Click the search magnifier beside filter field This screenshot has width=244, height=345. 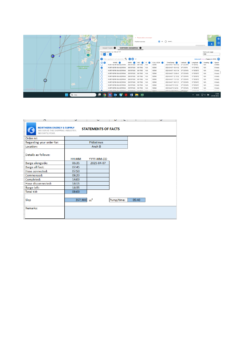click(126, 59)
